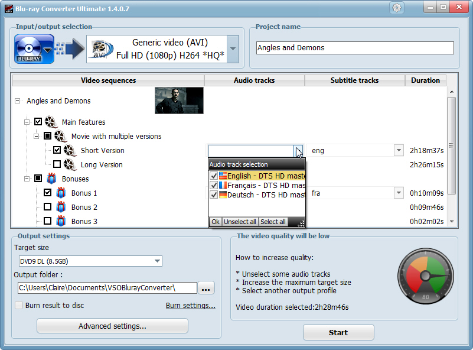This screenshot has width=473, height=350.
Task: Click the Bonuses group icon
Action: tap(50, 179)
